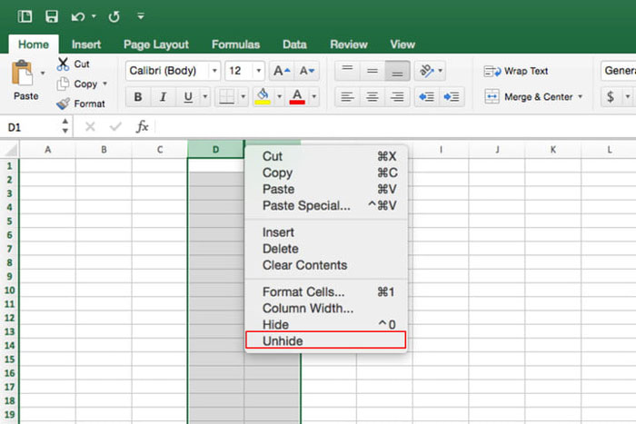Image resolution: width=636 pixels, height=424 pixels.
Task: Click the Merge & Center button
Action: tap(529, 97)
